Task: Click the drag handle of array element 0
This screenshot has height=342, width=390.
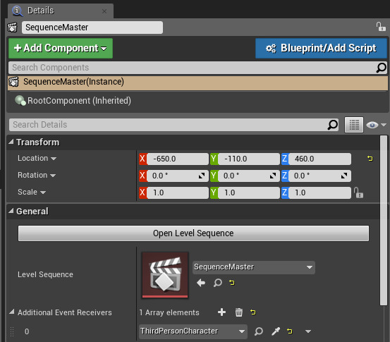Action: click(12, 331)
